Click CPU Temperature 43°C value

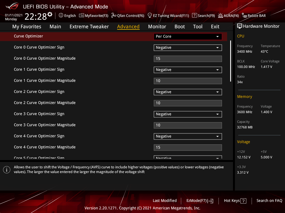coord(264,52)
